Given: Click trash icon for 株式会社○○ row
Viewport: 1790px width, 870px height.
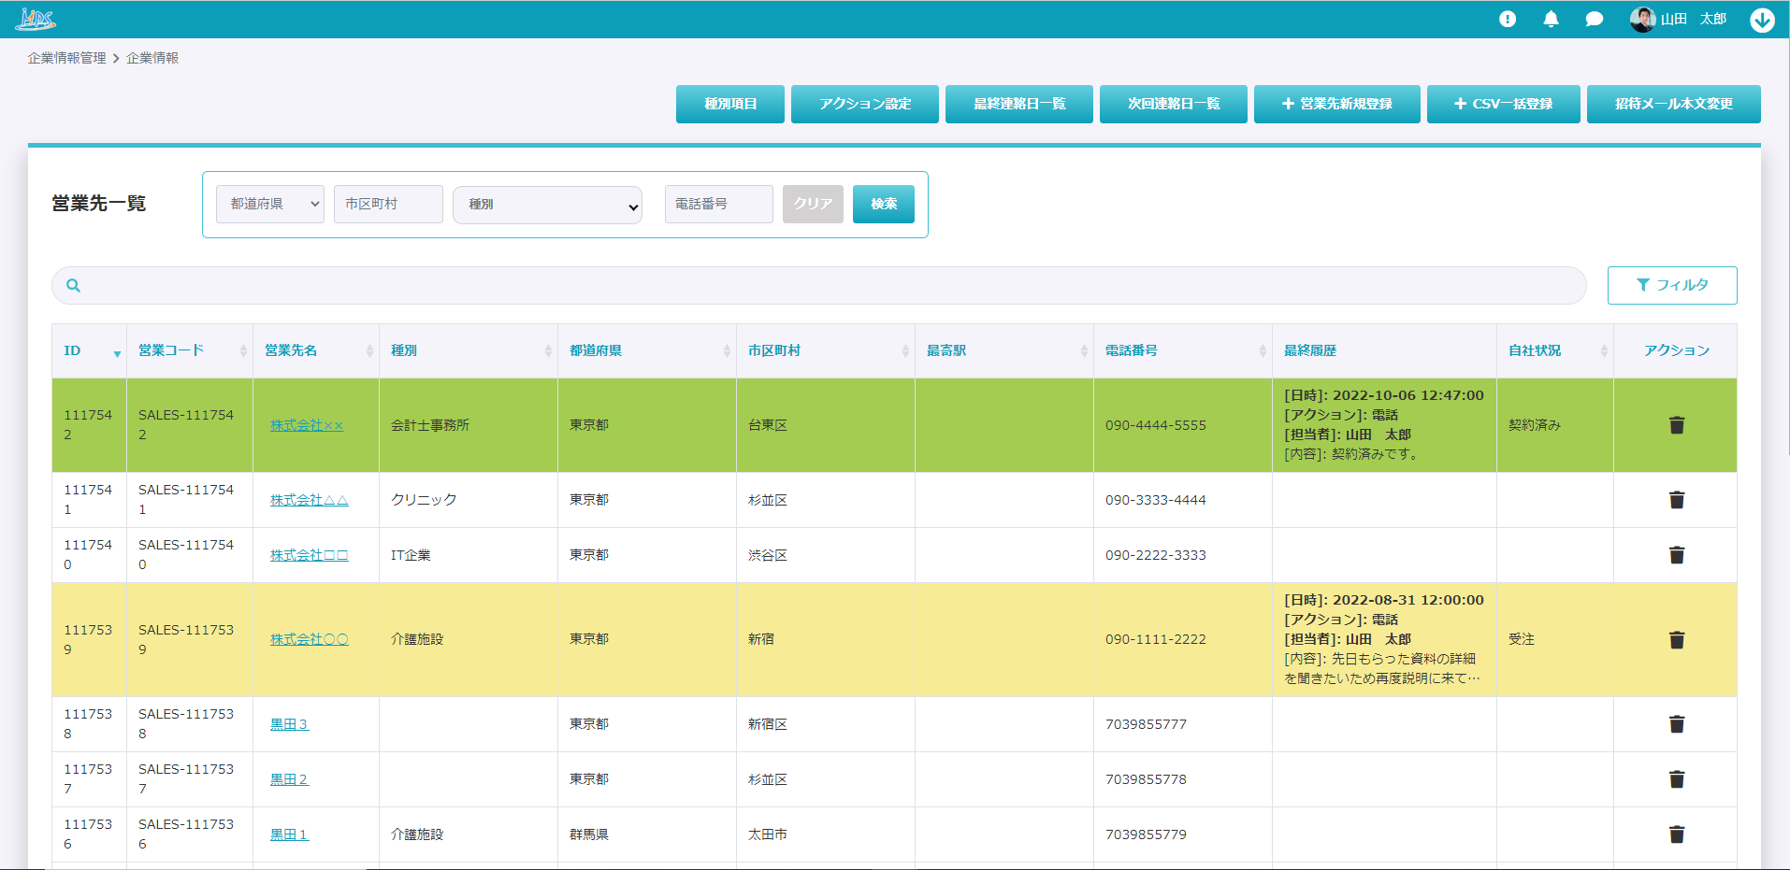Looking at the screenshot, I should 1676,640.
